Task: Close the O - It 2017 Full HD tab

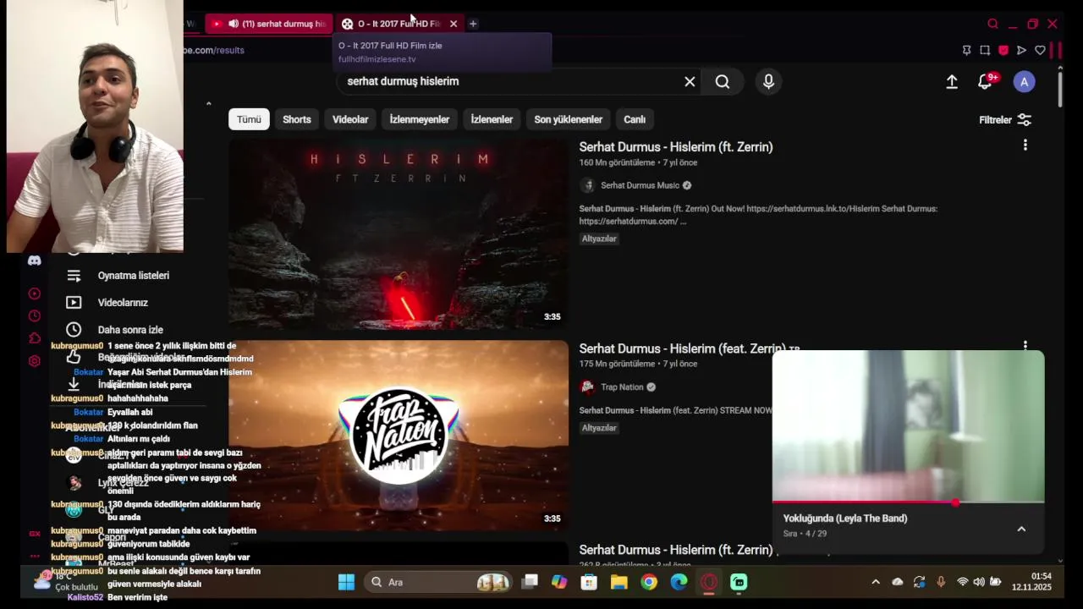Action: pyautogui.click(x=454, y=24)
